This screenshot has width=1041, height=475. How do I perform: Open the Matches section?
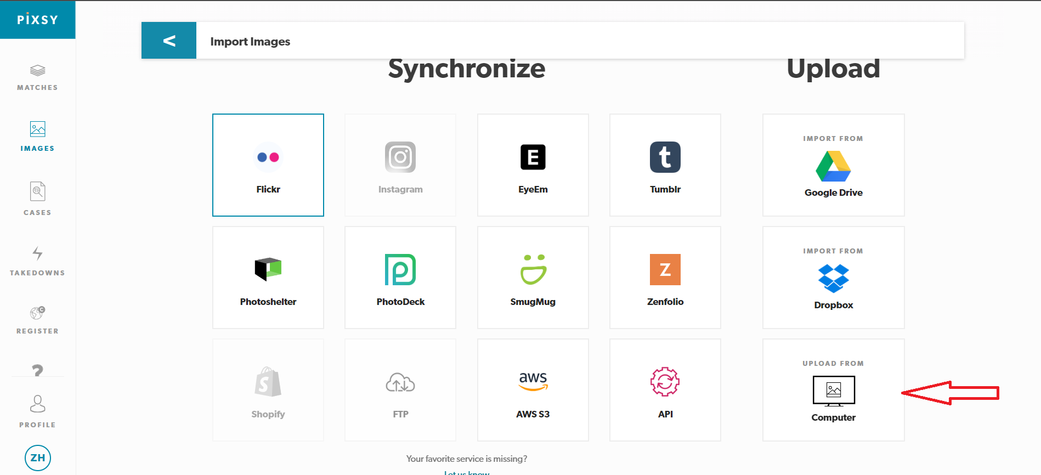pyautogui.click(x=37, y=77)
